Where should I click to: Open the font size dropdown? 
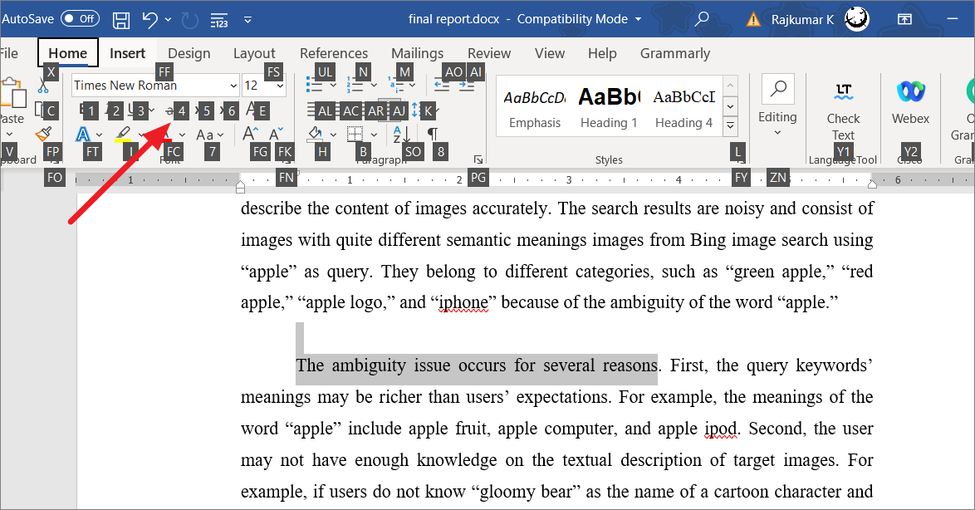[x=279, y=85]
